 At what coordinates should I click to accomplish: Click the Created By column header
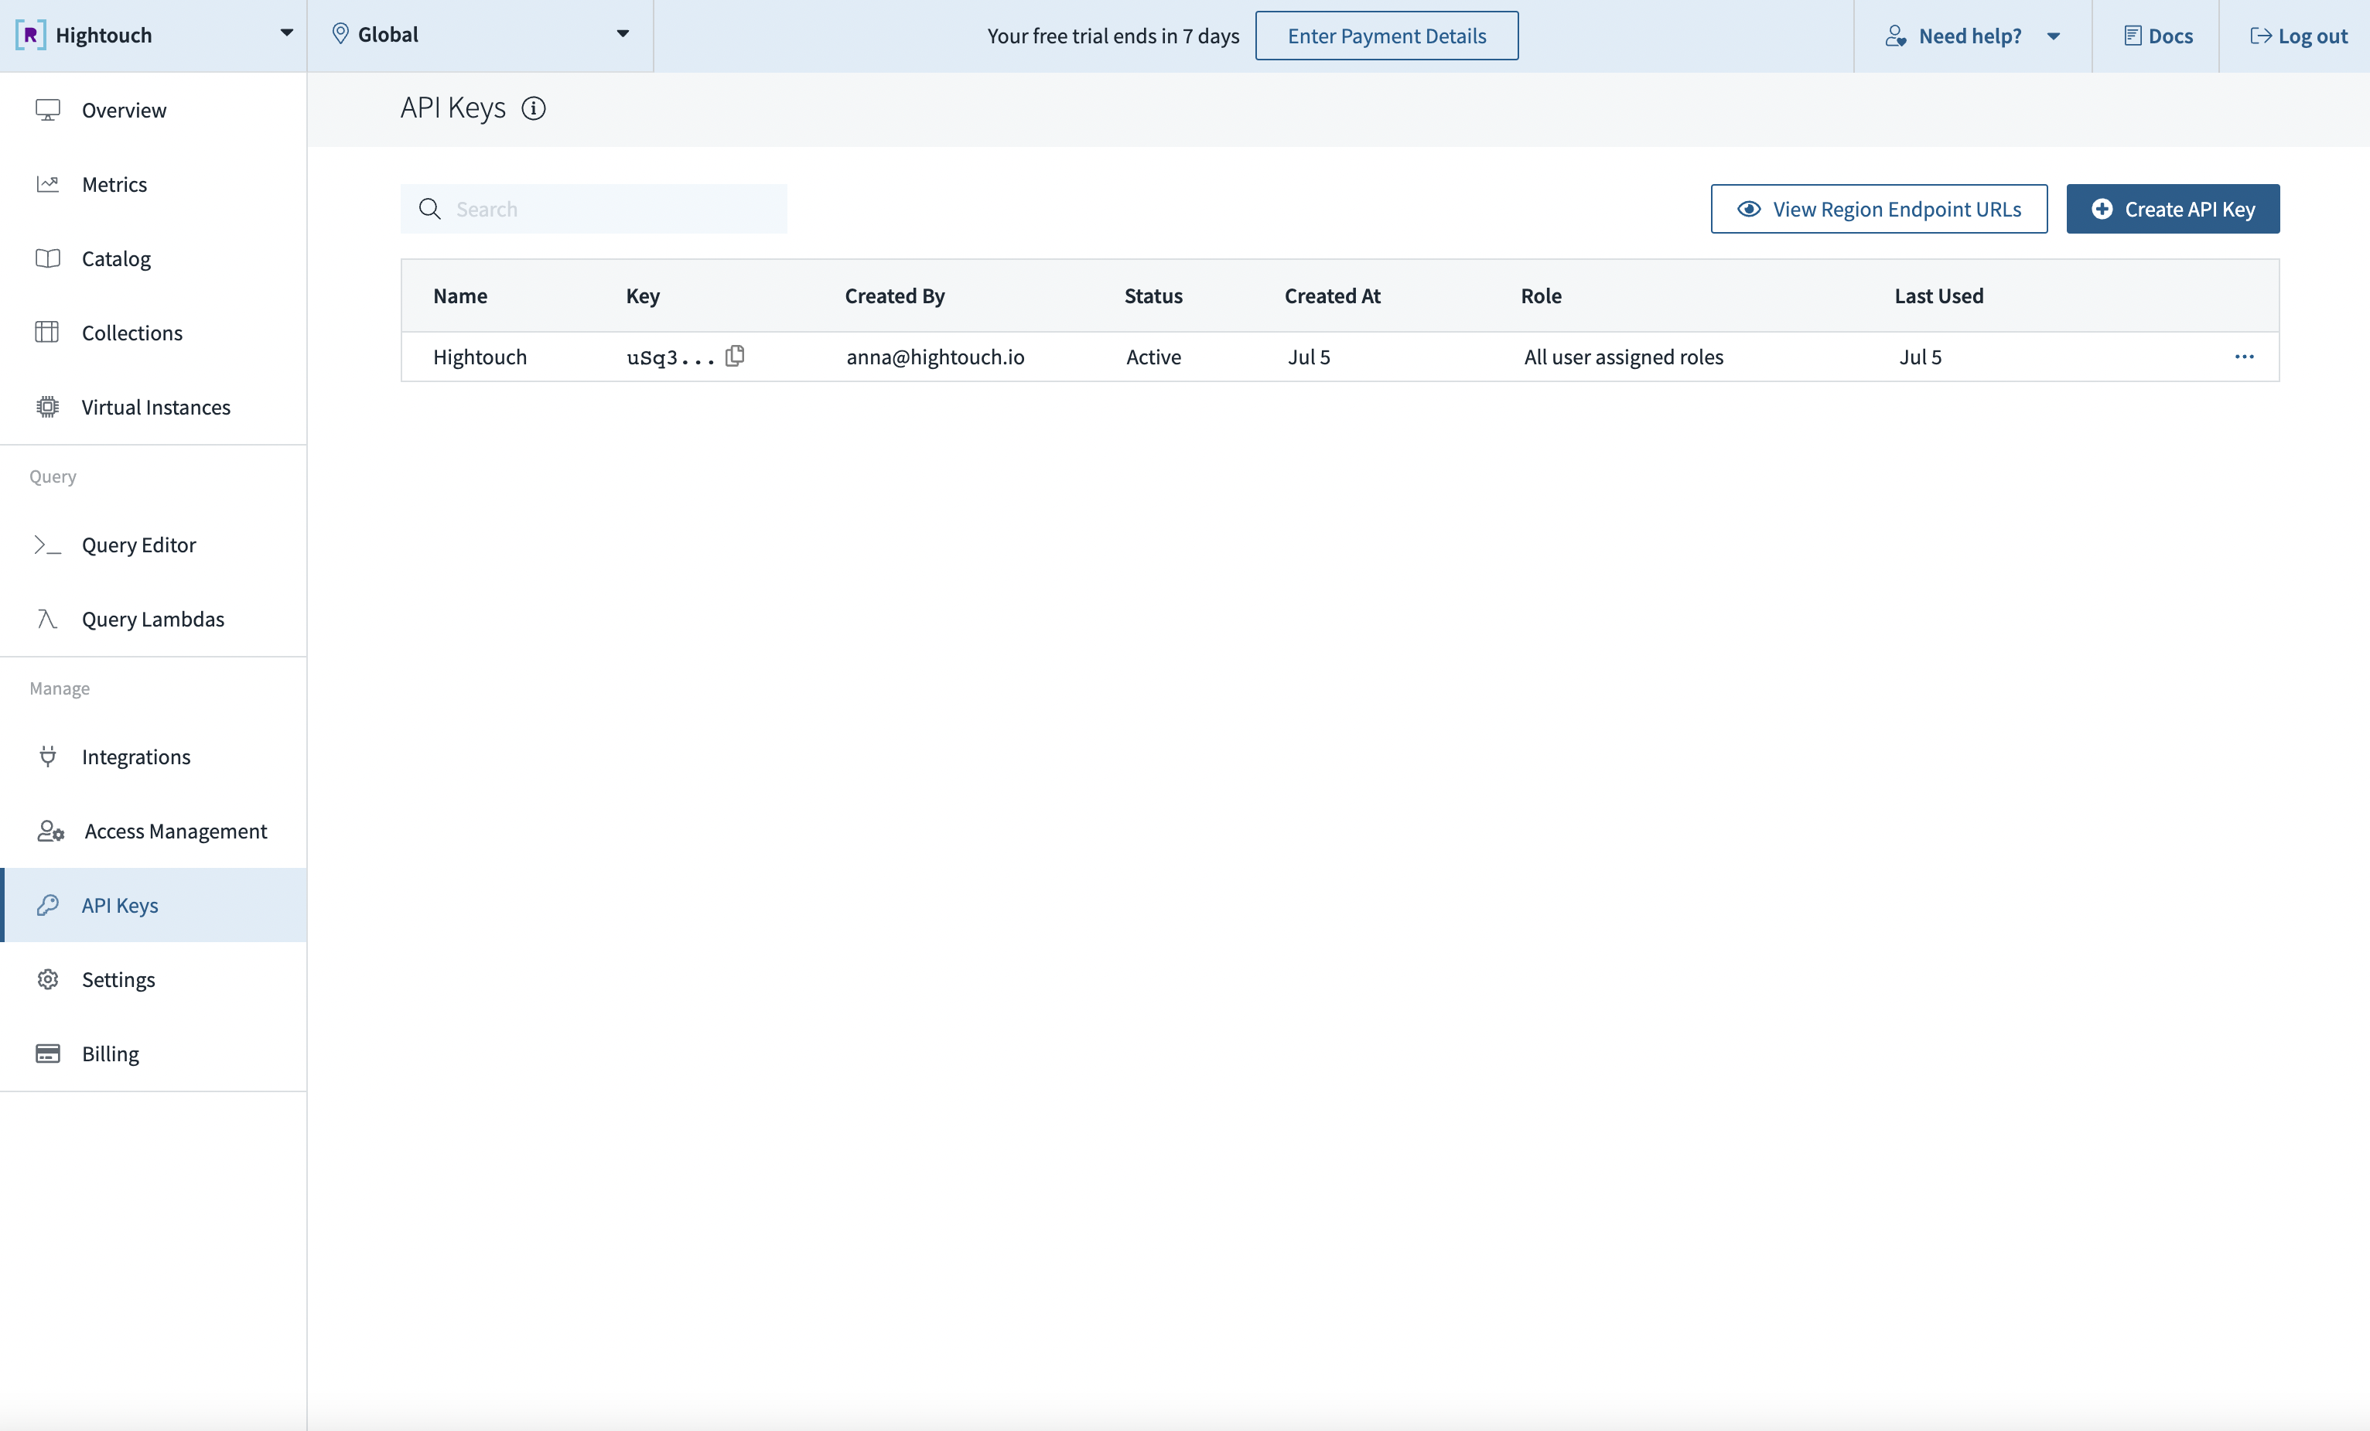894,295
